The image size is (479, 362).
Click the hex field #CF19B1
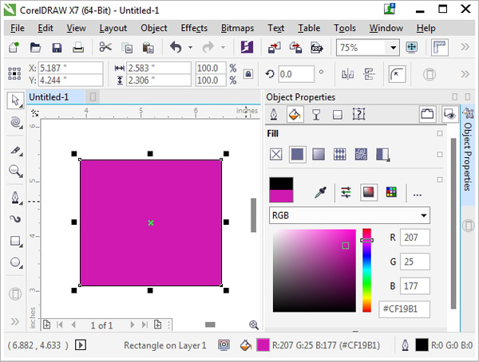[x=404, y=309]
